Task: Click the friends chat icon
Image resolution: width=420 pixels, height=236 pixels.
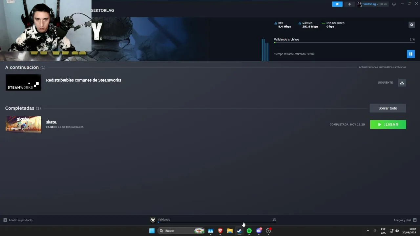Action: coord(415,220)
